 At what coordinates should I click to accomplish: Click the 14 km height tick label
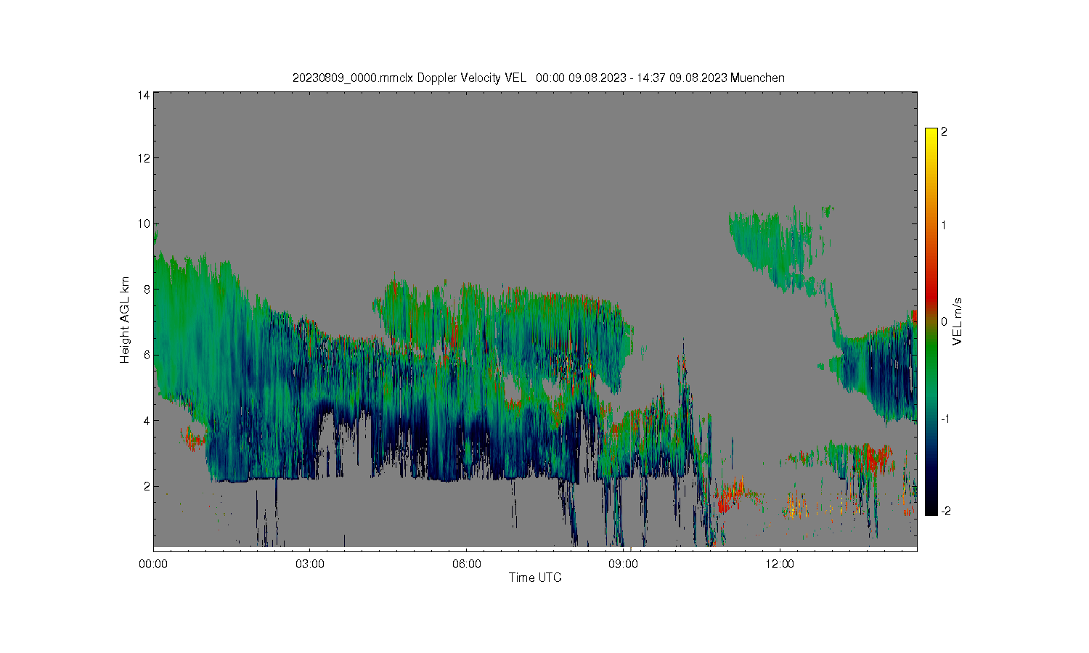pos(144,95)
